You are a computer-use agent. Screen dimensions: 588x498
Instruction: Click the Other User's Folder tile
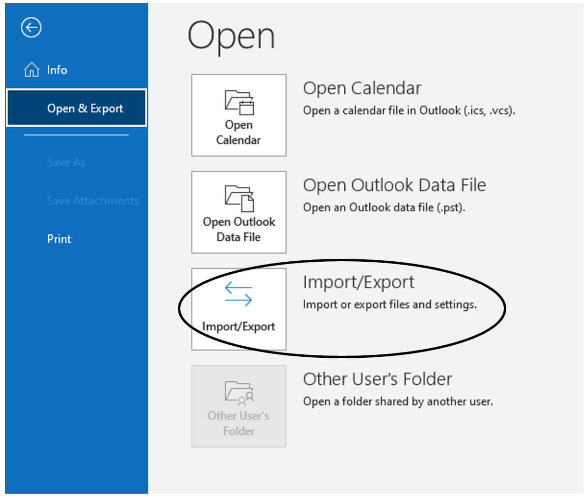coord(238,407)
